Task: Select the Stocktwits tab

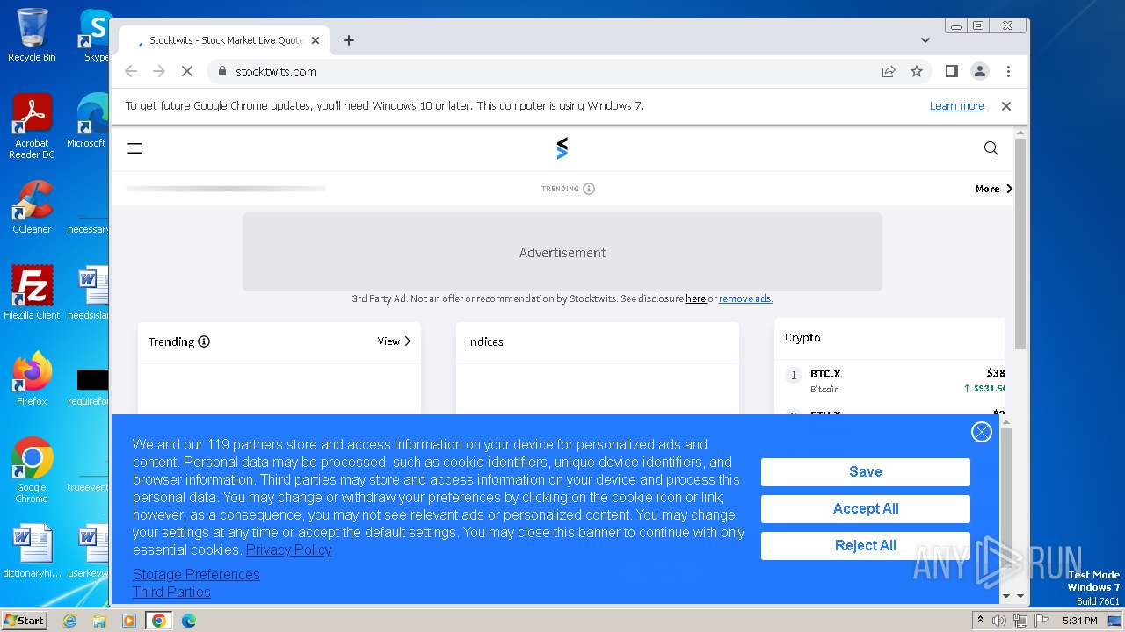Action: (224, 40)
